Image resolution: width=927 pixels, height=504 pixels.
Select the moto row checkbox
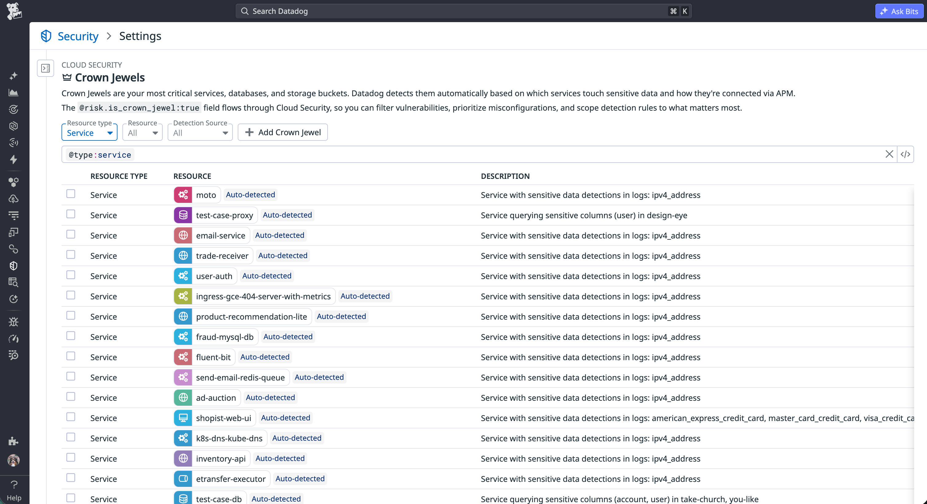coord(71,194)
